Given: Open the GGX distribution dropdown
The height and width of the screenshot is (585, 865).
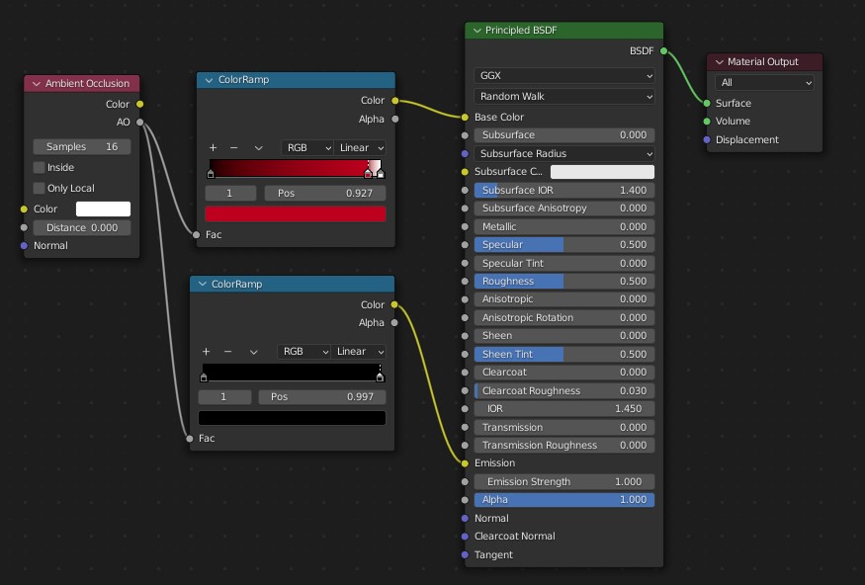Looking at the screenshot, I should tap(563, 76).
